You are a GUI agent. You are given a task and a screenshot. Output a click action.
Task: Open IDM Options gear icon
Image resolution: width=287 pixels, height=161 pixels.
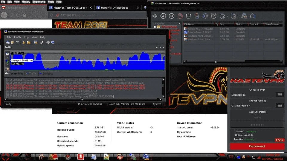[205, 16]
